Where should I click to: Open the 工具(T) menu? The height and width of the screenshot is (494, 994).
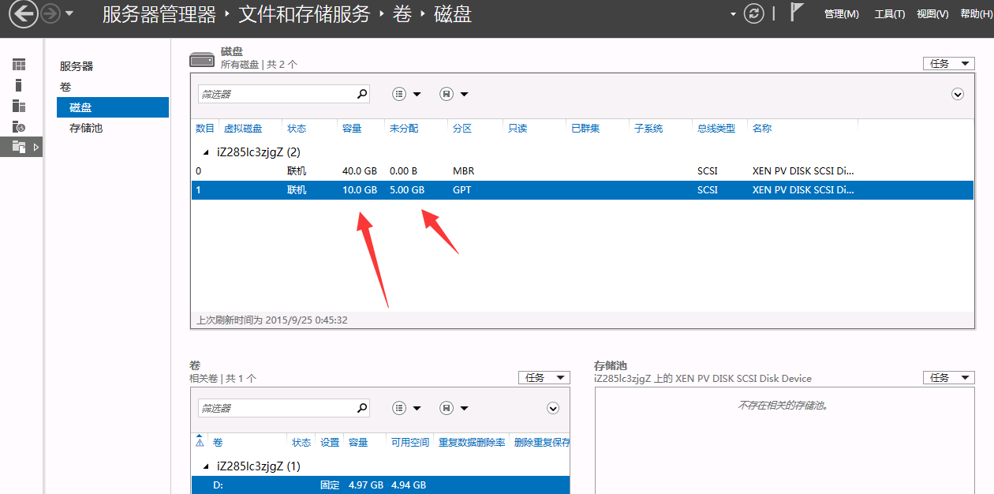point(889,14)
